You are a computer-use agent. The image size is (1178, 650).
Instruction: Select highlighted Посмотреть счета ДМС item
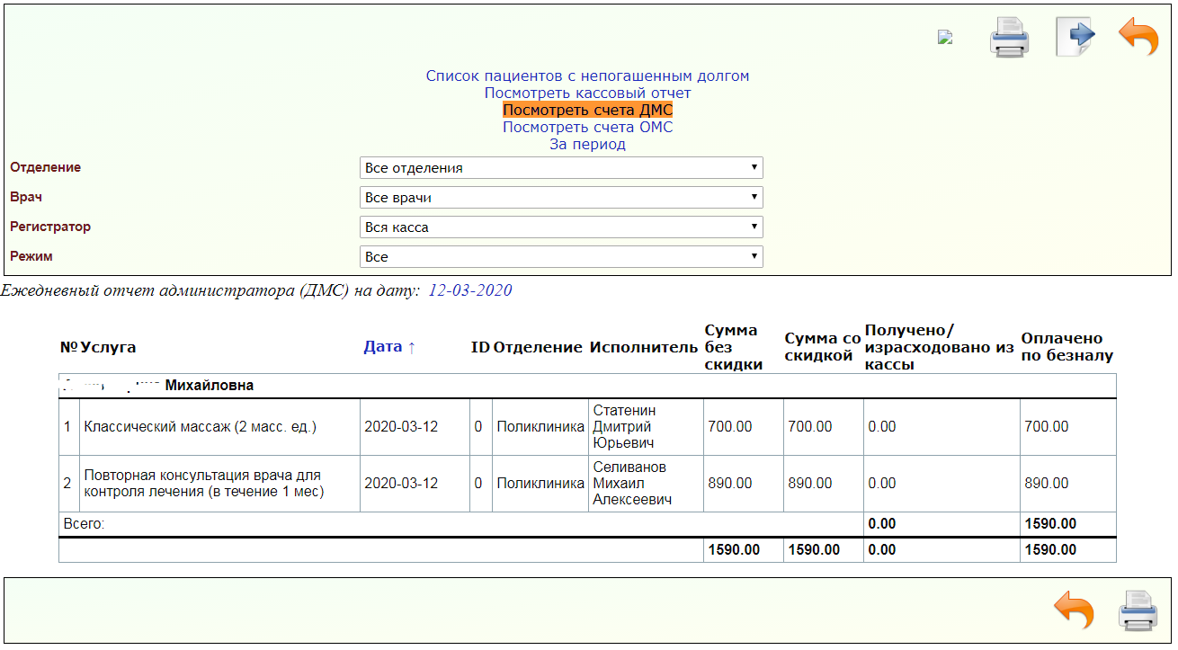click(587, 110)
